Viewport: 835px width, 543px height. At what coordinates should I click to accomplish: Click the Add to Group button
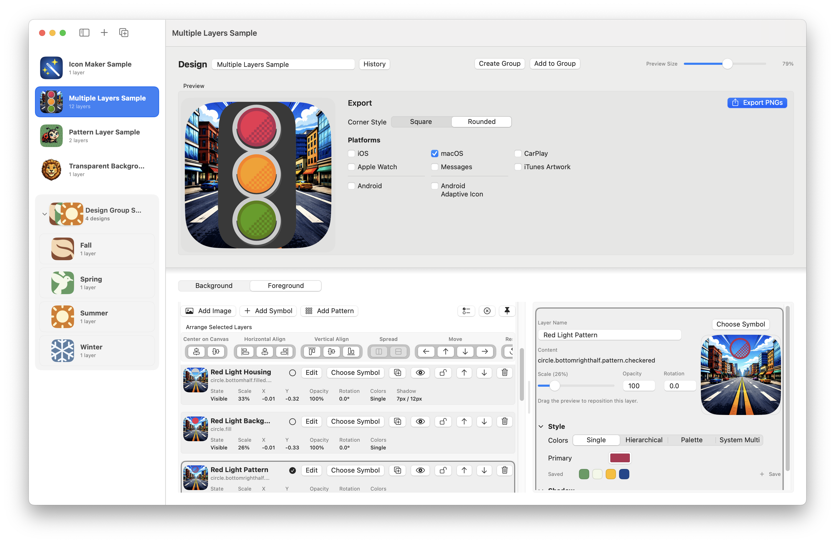click(555, 64)
